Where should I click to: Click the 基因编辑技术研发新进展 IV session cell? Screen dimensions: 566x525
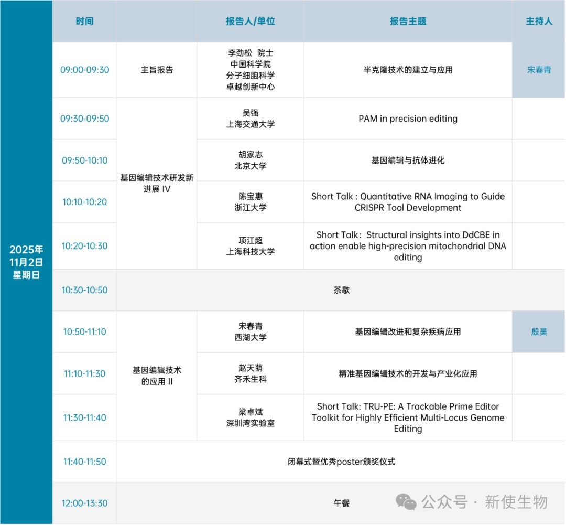click(157, 184)
